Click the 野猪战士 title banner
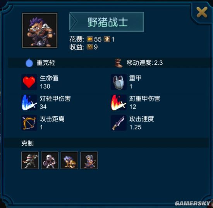The width and height of the screenshot is (213, 208). coord(106,22)
